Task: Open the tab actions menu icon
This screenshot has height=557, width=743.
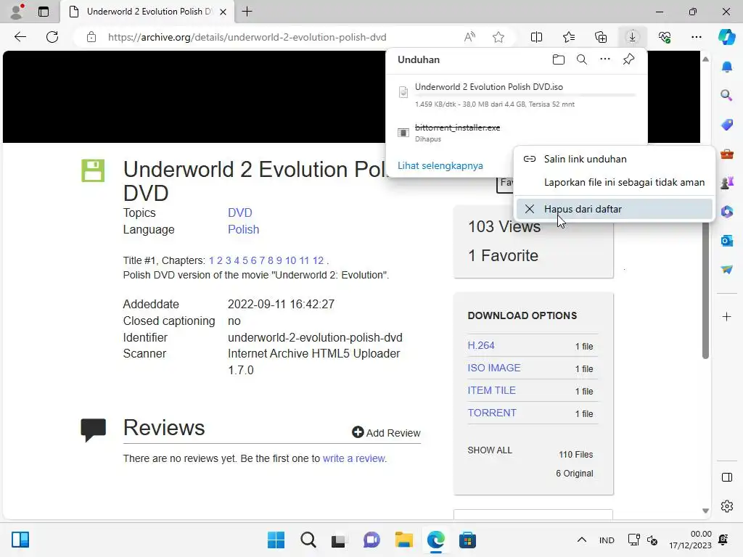Action: tap(43, 12)
